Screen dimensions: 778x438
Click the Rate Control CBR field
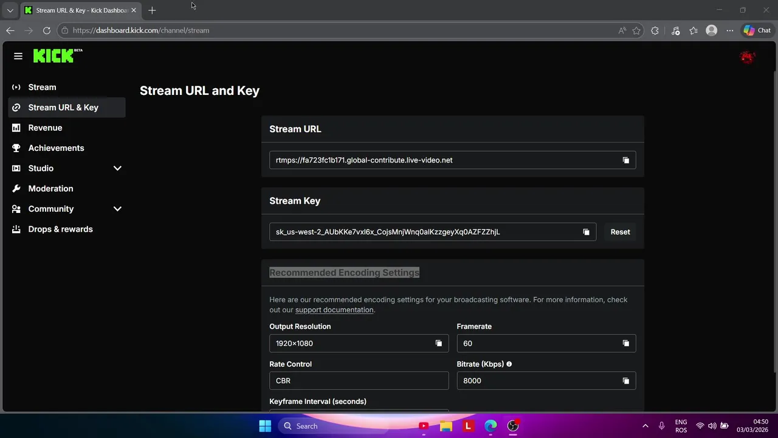click(x=359, y=381)
